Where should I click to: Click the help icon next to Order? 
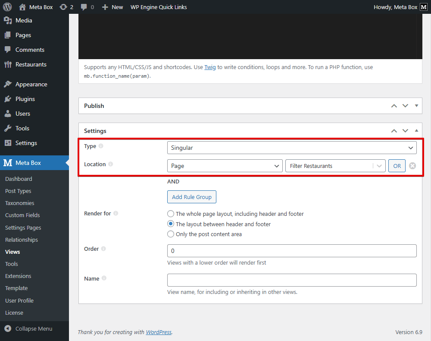pos(103,249)
